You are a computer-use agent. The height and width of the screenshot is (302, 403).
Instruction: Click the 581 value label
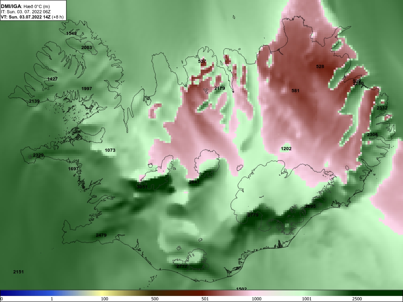click(x=295, y=90)
